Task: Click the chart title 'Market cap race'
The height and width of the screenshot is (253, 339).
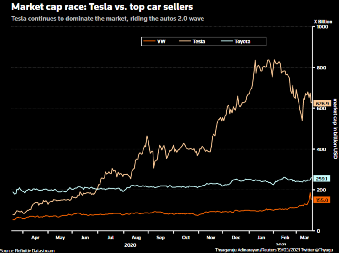Action: click(102, 7)
